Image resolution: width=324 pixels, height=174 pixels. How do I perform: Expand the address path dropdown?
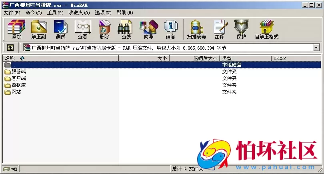point(316,48)
